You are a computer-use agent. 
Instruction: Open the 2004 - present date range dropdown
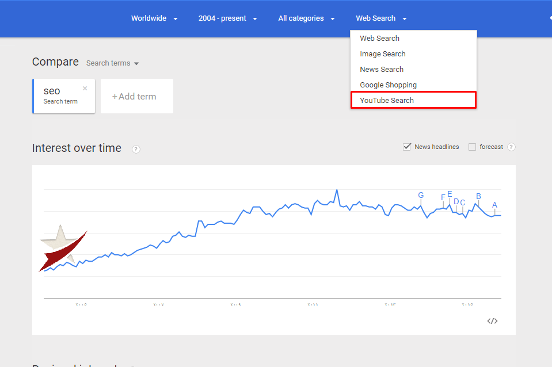point(227,18)
